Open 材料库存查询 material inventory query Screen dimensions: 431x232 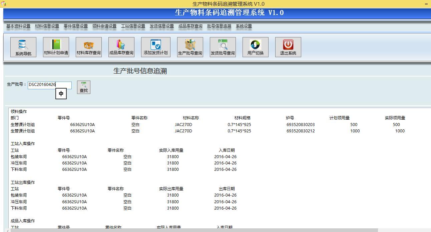pos(88,47)
